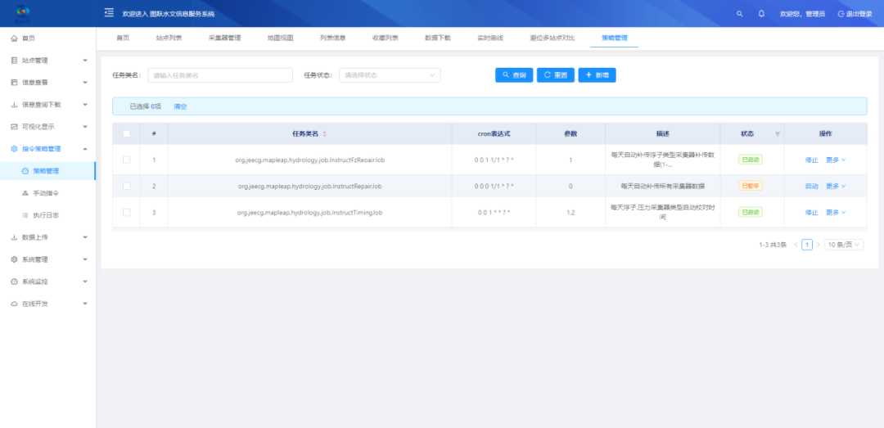Click the 站点管理 sidebar icon
Viewport: 884px width, 428px height.
[15, 61]
